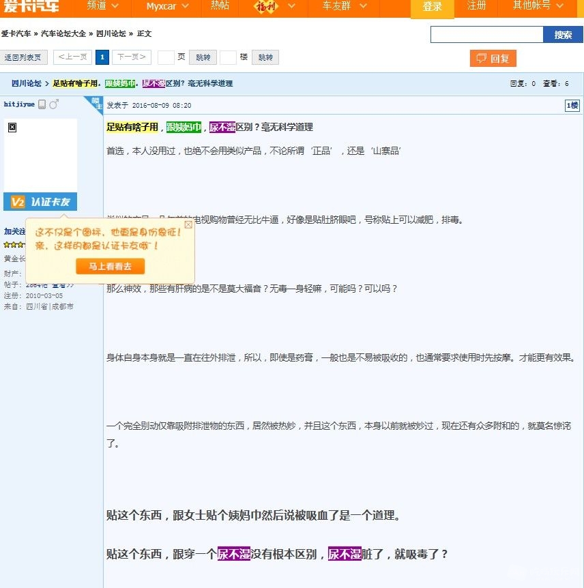Open the 热帖 nav item

tap(220, 5)
